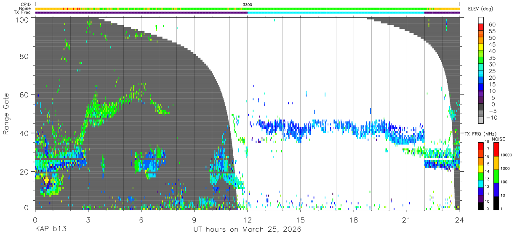Click the CPID value '3300'
Screen dimensions: 517x238
(x=248, y=5)
